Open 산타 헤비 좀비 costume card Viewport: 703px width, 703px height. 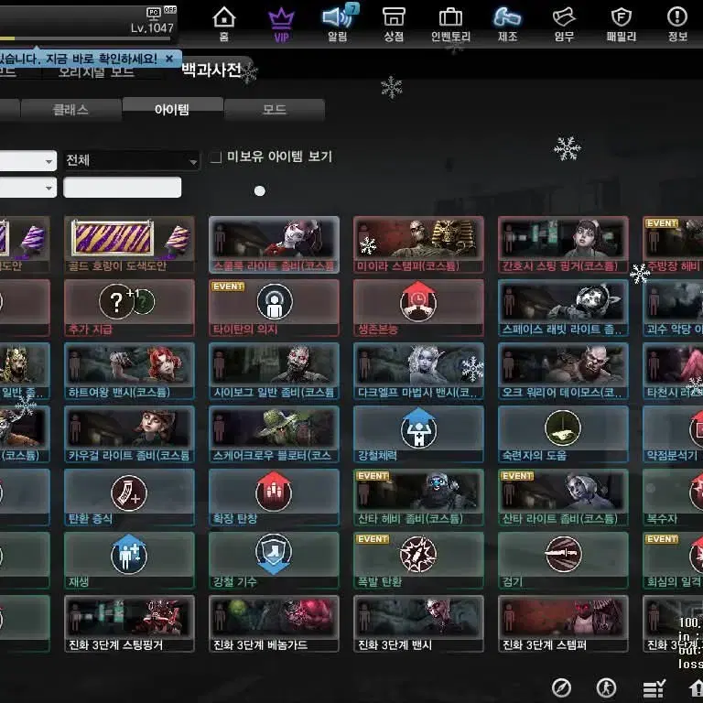click(x=418, y=497)
